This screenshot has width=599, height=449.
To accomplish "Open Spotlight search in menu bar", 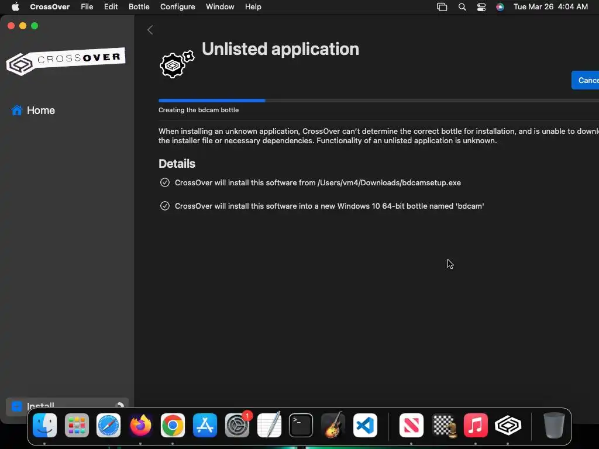I will tap(462, 7).
